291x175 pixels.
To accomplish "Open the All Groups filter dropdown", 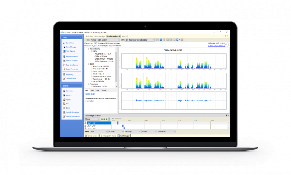I will (133, 132).
